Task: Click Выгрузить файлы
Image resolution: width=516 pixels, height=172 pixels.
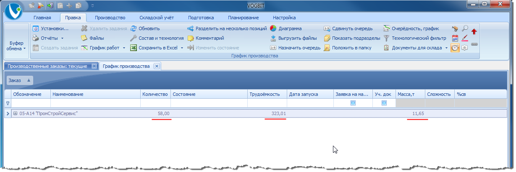Action: [x=293, y=38]
